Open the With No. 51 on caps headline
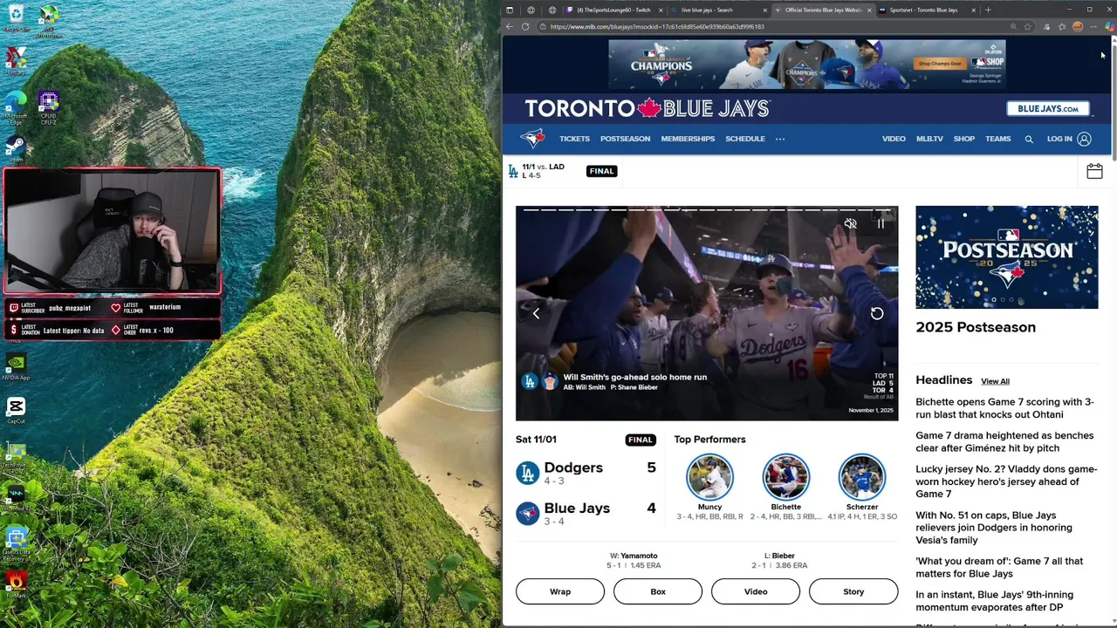Viewport: 1117px width, 628px height. [994, 528]
